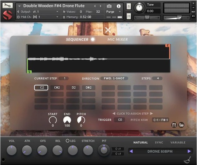Open the DIRECTION FWD. 1-SHOT dropdown
This screenshot has width=197, height=165.
pos(114,78)
